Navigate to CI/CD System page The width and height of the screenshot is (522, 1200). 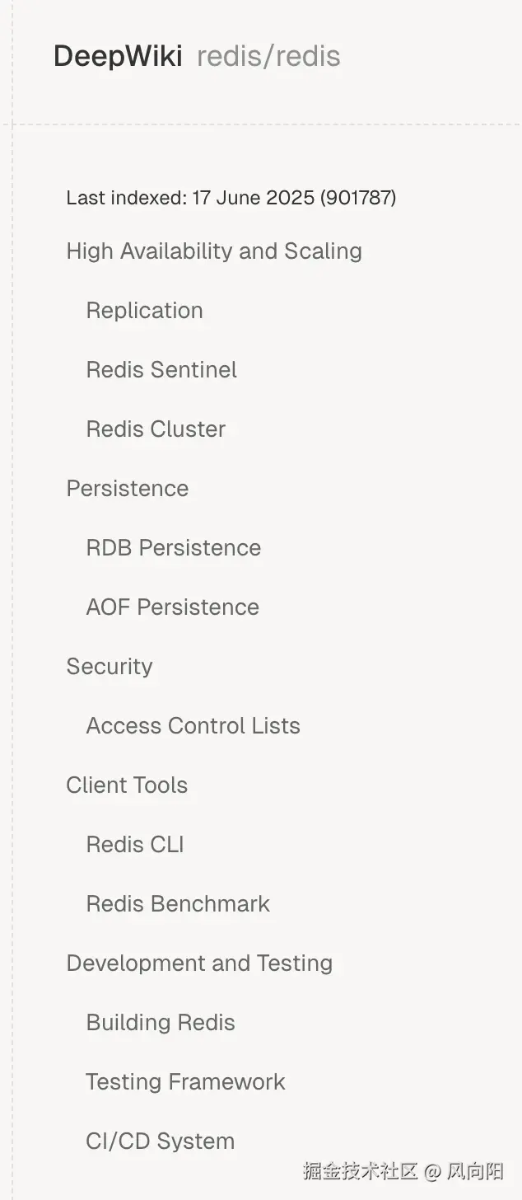pyautogui.click(x=161, y=1141)
